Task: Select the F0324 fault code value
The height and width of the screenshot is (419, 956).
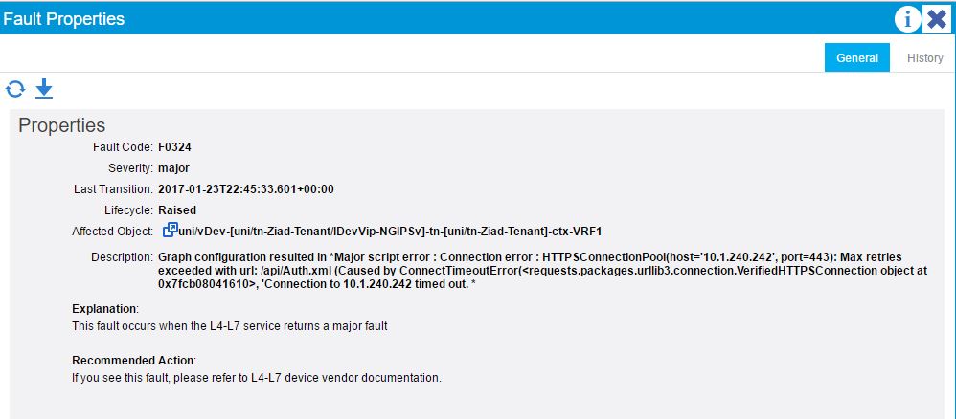Action: click(175, 146)
